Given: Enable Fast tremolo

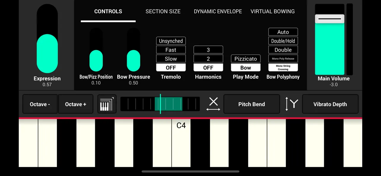Looking at the screenshot, I should point(171,50).
